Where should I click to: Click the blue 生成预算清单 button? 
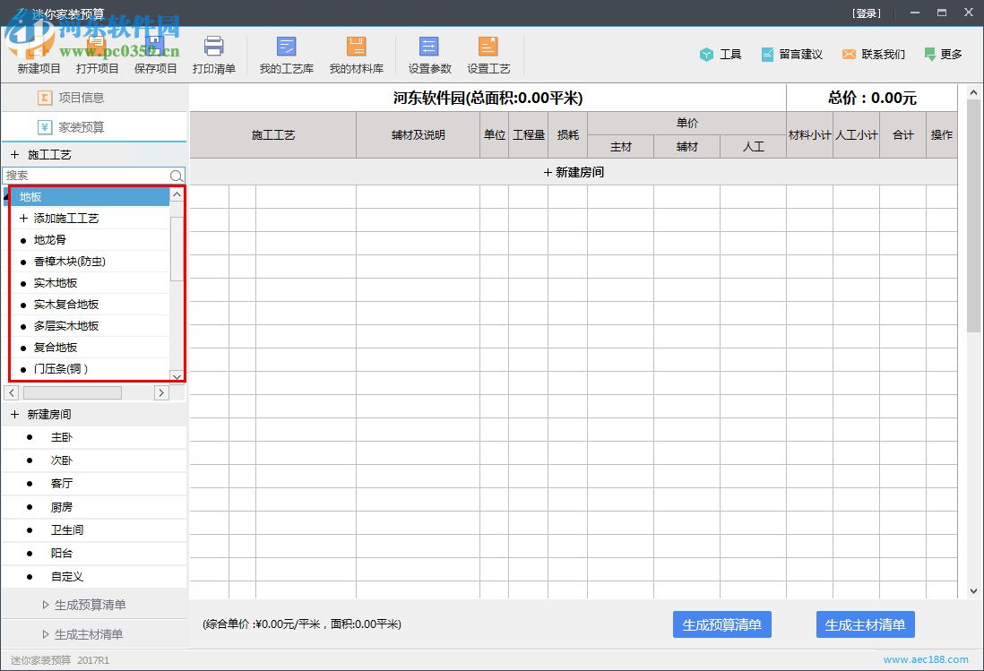coord(721,624)
